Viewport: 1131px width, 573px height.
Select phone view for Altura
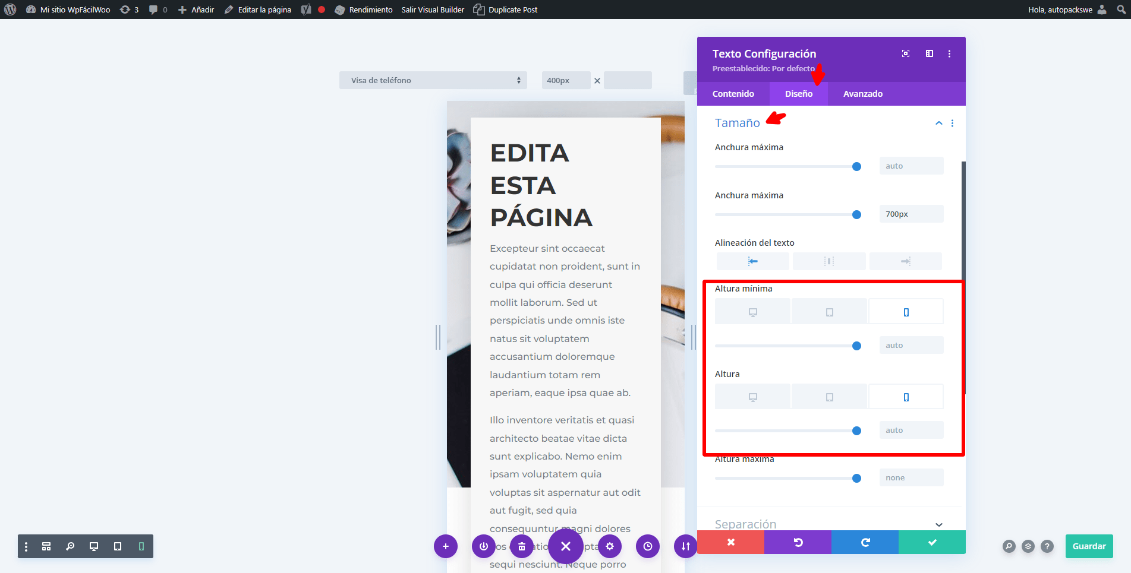pyautogui.click(x=906, y=397)
